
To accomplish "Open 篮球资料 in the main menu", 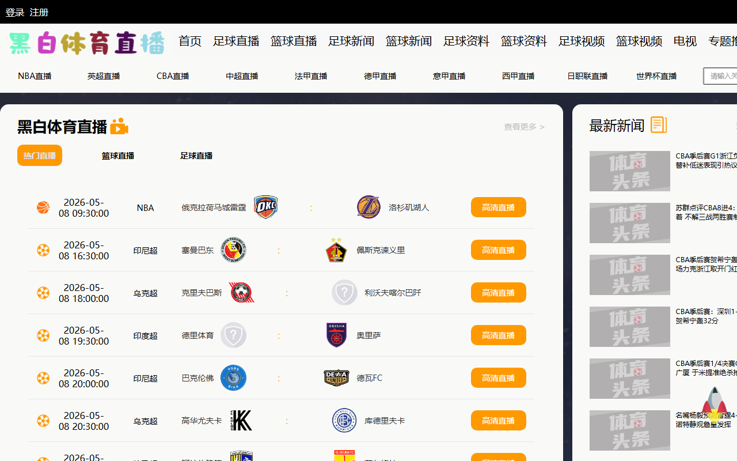I will point(524,41).
